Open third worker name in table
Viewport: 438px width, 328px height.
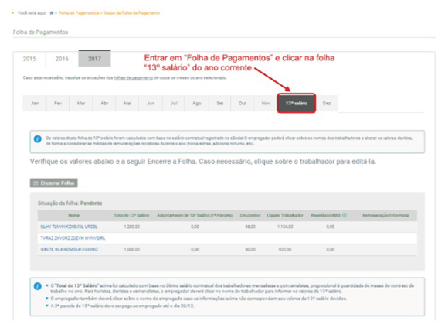70,249
